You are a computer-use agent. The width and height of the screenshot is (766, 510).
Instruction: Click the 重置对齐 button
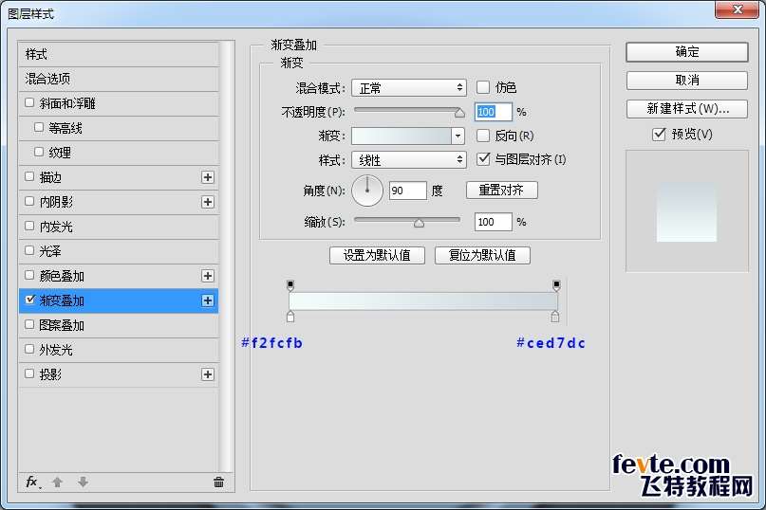pos(502,190)
